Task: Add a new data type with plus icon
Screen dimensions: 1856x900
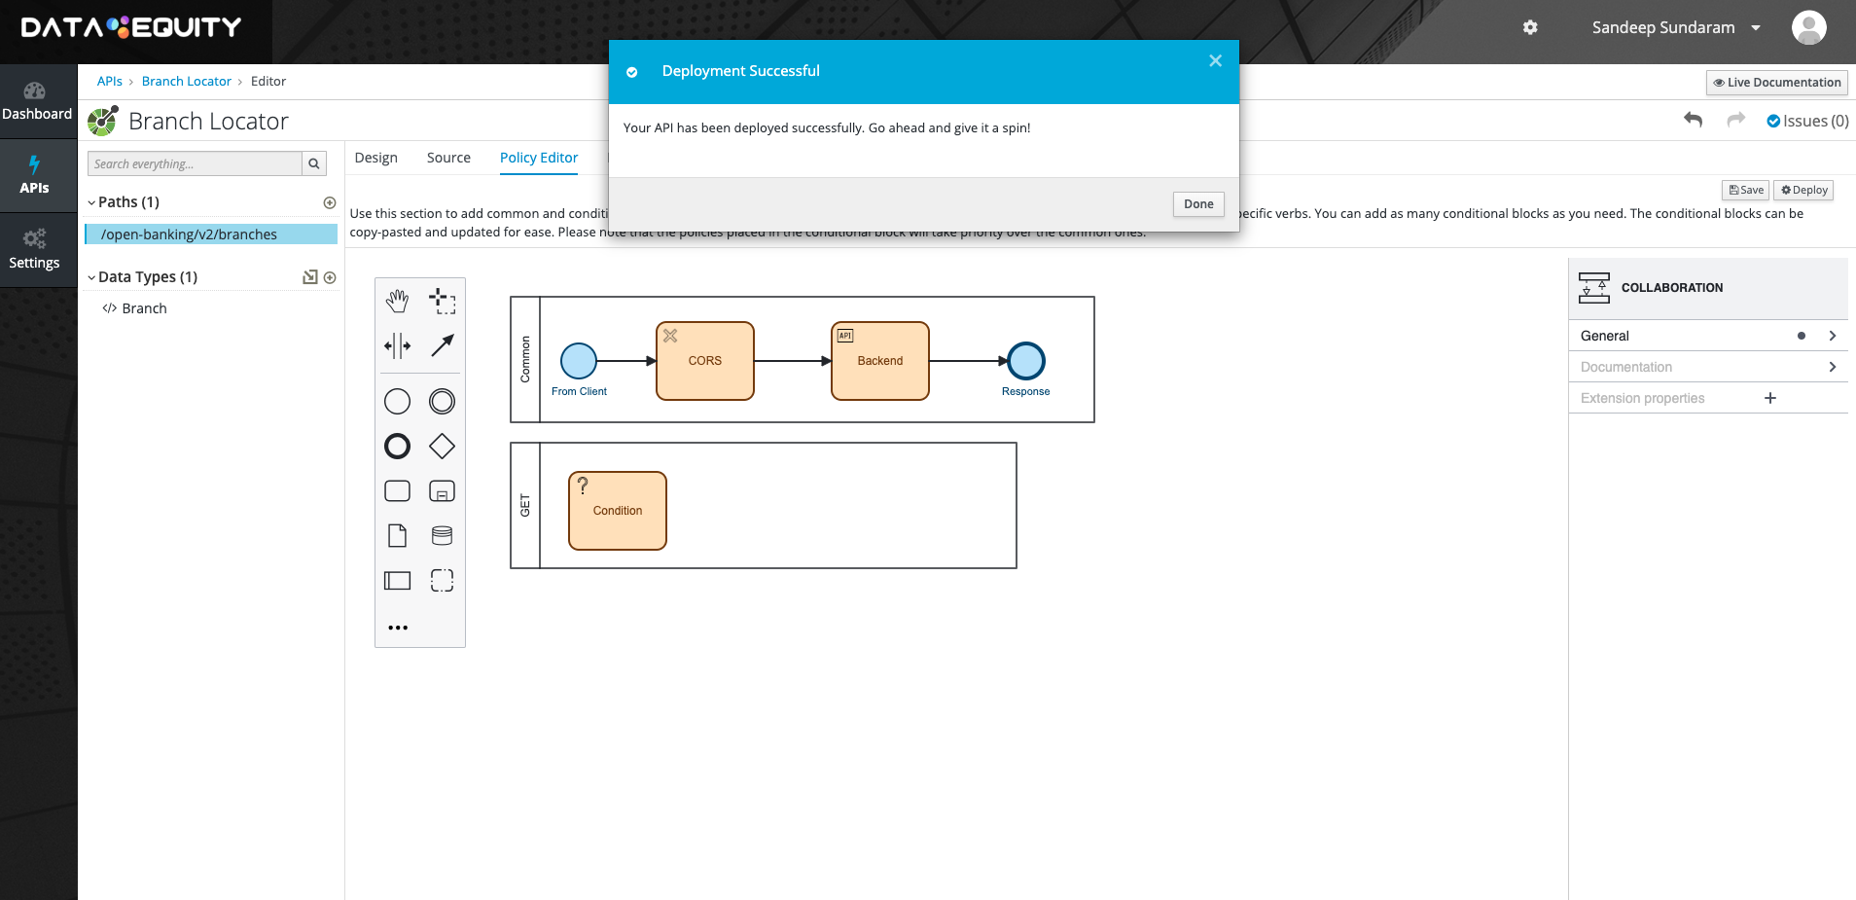Action: click(x=330, y=277)
